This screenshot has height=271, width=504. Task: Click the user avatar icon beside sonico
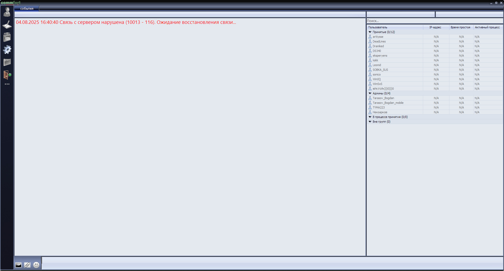click(370, 74)
